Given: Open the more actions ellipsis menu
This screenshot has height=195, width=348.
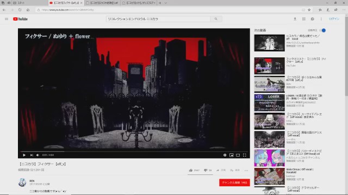Looking at the screenshot, I should click(246, 171).
